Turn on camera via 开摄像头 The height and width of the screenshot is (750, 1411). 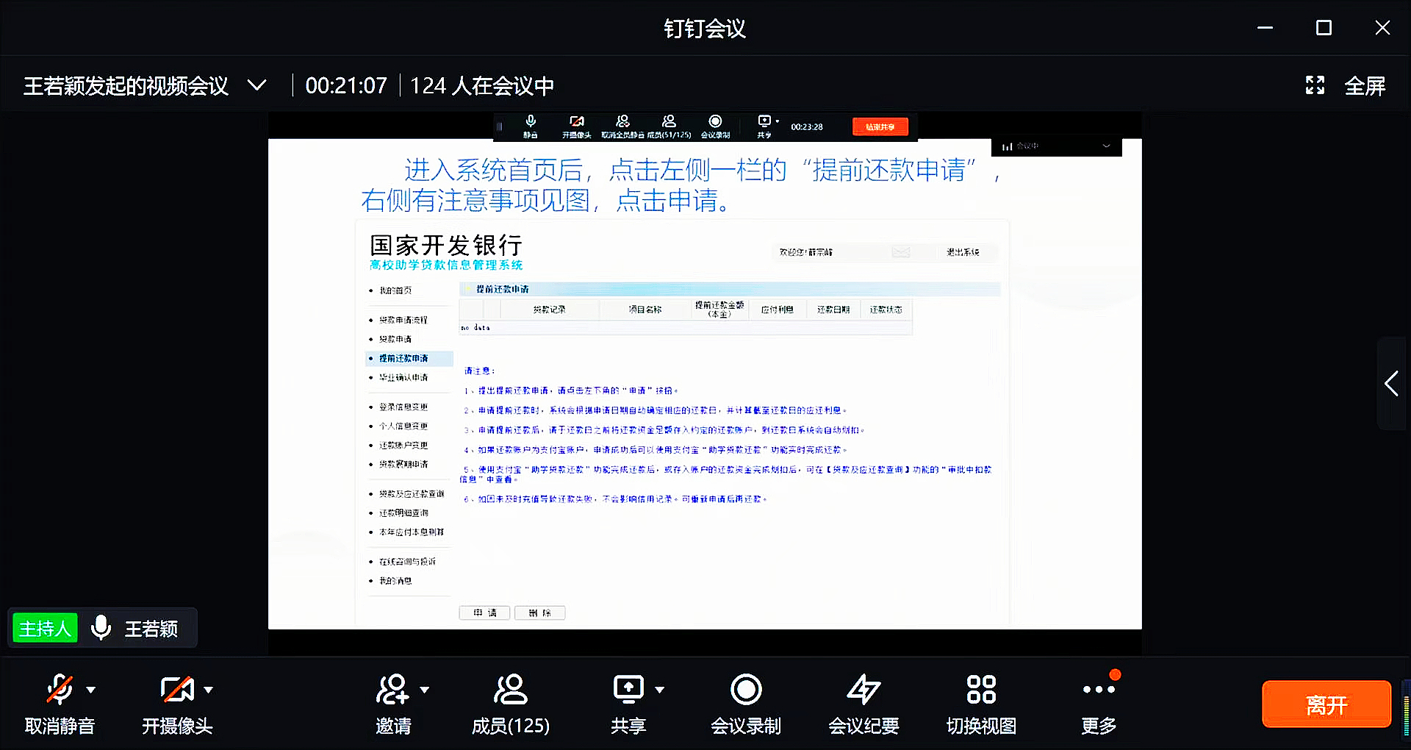pos(176,690)
